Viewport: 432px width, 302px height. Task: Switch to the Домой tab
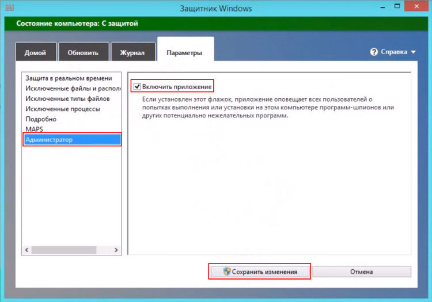click(x=36, y=53)
